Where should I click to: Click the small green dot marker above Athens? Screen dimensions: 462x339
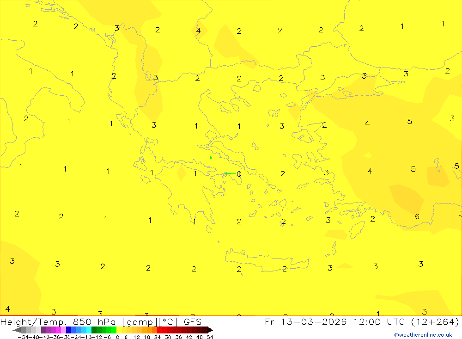[x=211, y=158]
